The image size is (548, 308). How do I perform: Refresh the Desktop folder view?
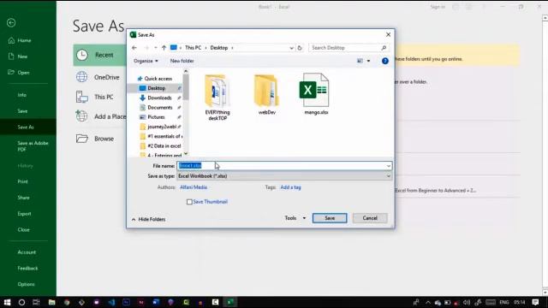coord(300,48)
